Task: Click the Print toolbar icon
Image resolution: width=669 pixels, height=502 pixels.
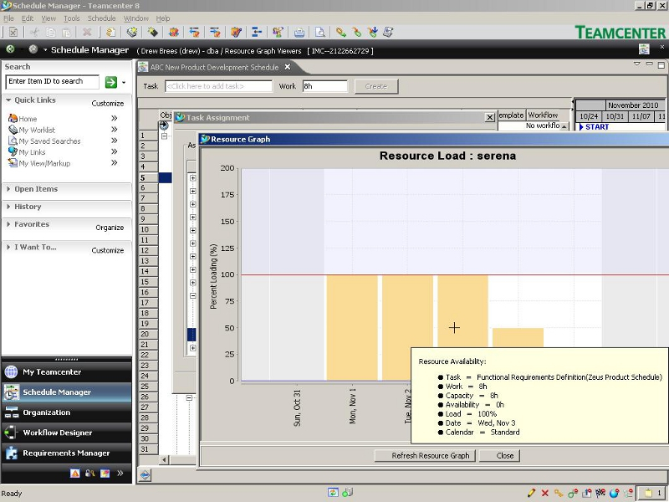Action: (299, 32)
